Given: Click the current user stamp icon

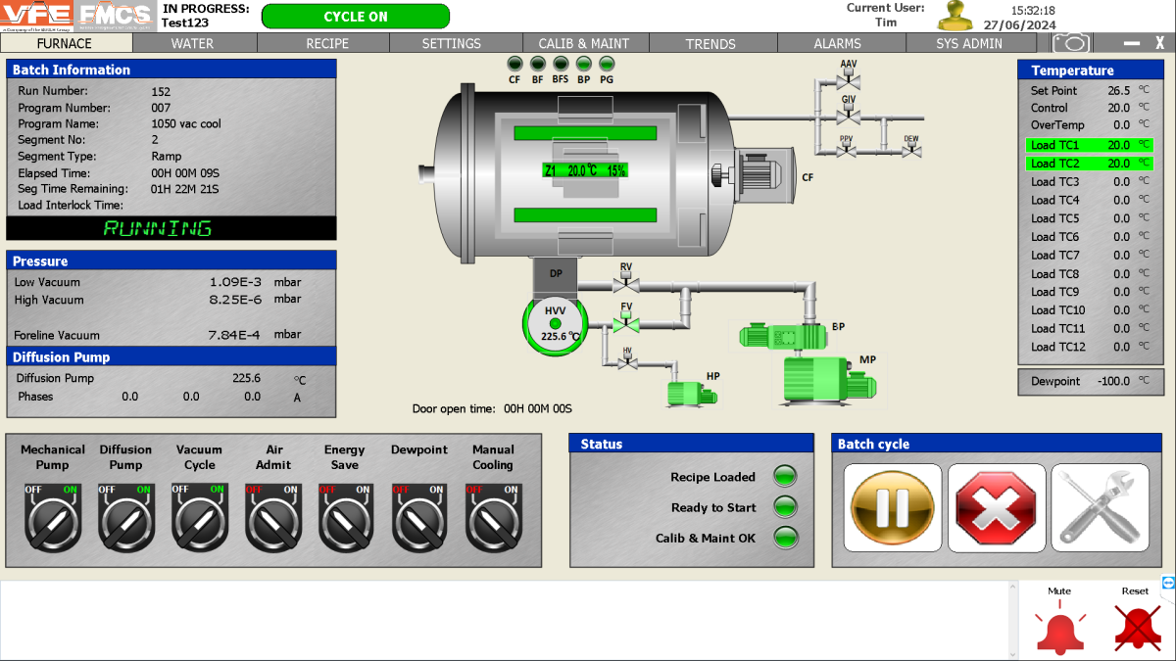Looking at the screenshot, I should 956,17.
